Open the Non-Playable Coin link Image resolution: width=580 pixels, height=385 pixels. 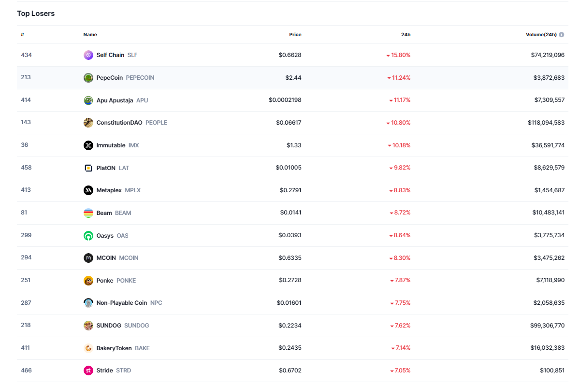click(121, 303)
